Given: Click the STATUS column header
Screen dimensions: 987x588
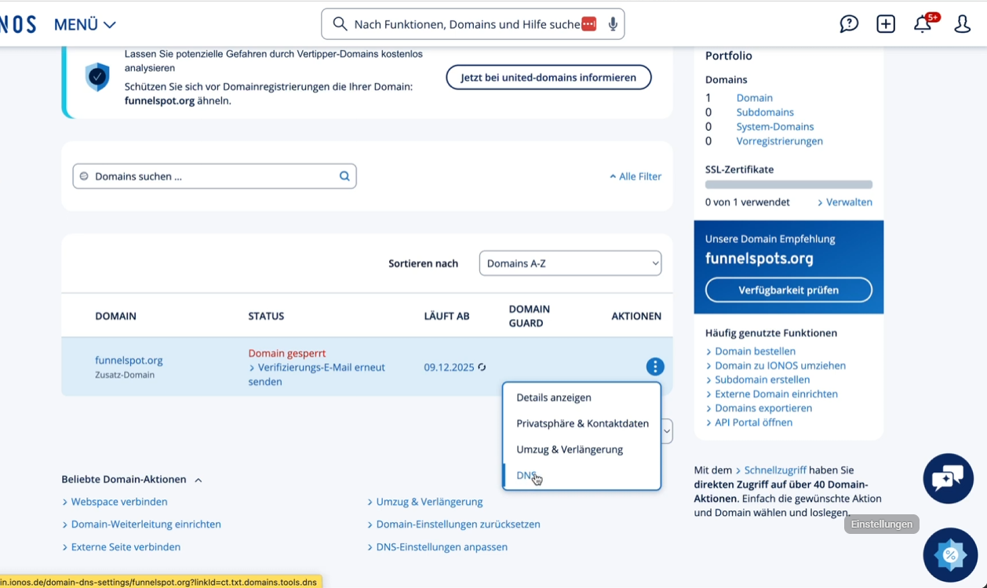Looking at the screenshot, I should [x=266, y=316].
